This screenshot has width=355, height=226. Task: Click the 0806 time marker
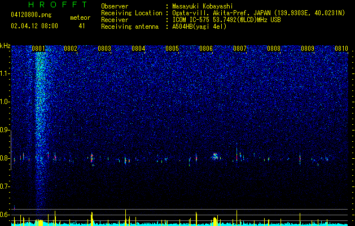pyautogui.click(x=206, y=49)
